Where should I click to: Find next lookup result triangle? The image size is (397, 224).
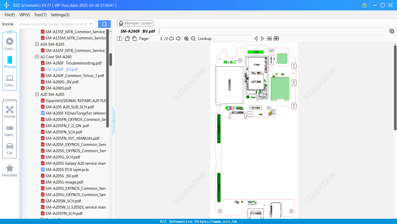[x=262, y=39]
